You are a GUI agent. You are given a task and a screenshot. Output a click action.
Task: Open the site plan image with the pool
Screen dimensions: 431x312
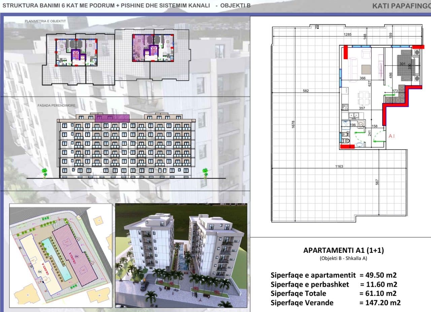pos(61,255)
